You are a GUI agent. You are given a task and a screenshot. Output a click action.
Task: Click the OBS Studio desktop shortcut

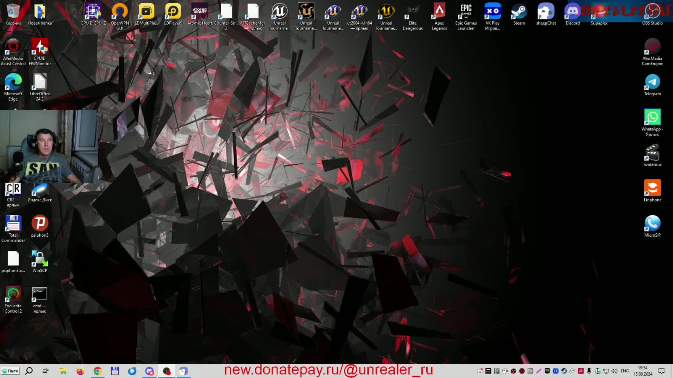[x=652, y=15]
